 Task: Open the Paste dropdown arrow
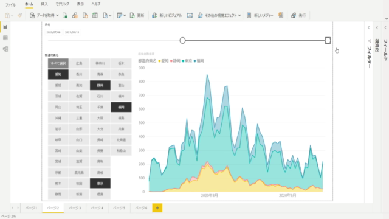(x=12, y=16)
